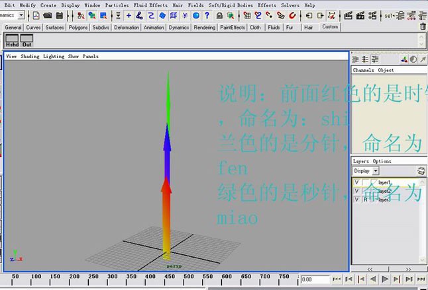This screenshot has height=290, width=428.
Task: Click the current time field showing 0.00
Action: [315, 279]
